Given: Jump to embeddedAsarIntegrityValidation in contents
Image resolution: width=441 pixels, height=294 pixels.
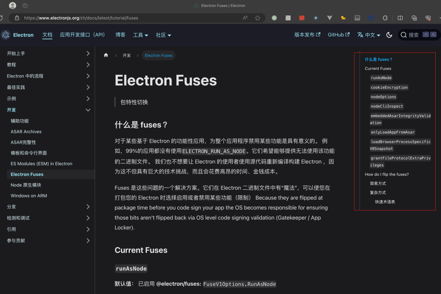Looking at the screenshot, I should [x=400, y=119].
